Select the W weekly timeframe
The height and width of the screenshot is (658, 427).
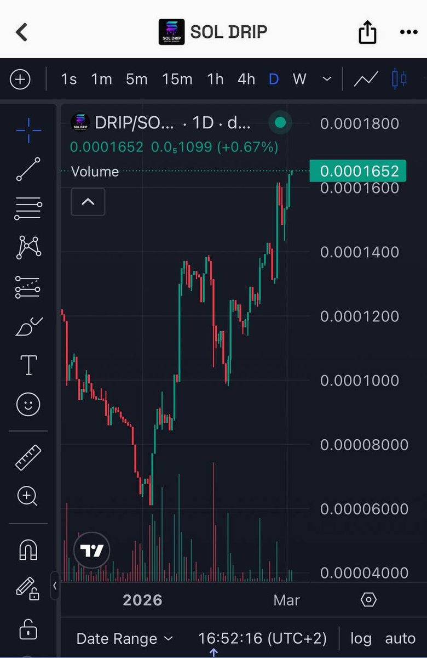click(x=299, y=80)
